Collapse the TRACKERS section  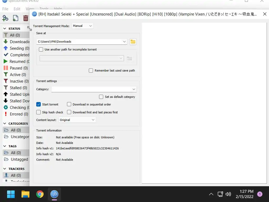5,169
